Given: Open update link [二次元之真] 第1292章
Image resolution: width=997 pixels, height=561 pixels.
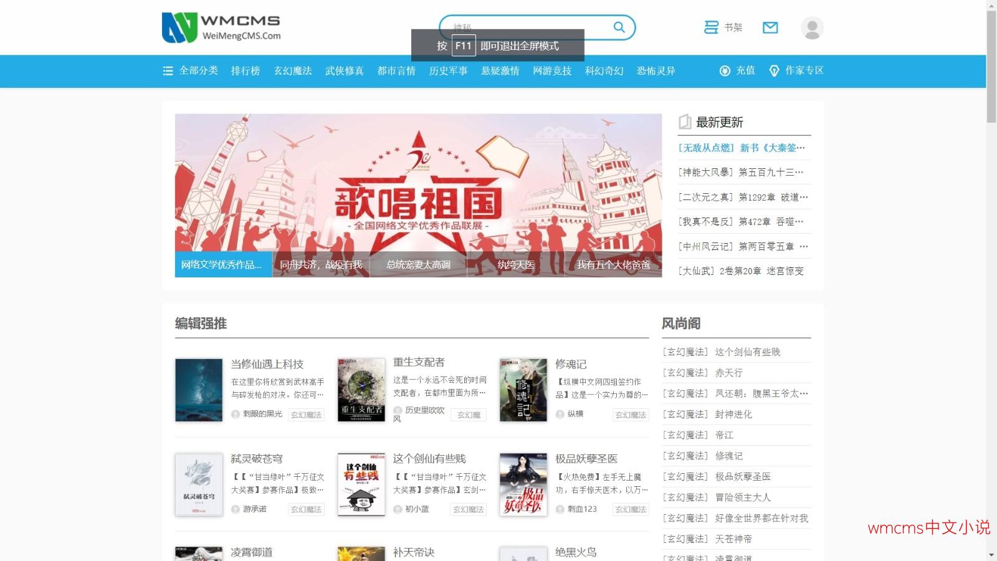Looking at the screenshot, I should click(x=743, y=197).
